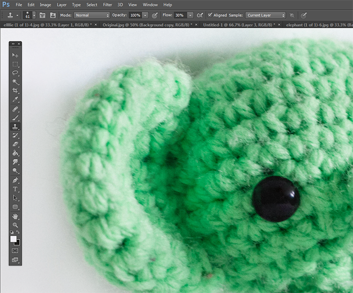Select the Clone Stamp tool in toolbox
Image resolution: width=353 pixels, height=293 pixels.
click(x=15, y=126)
